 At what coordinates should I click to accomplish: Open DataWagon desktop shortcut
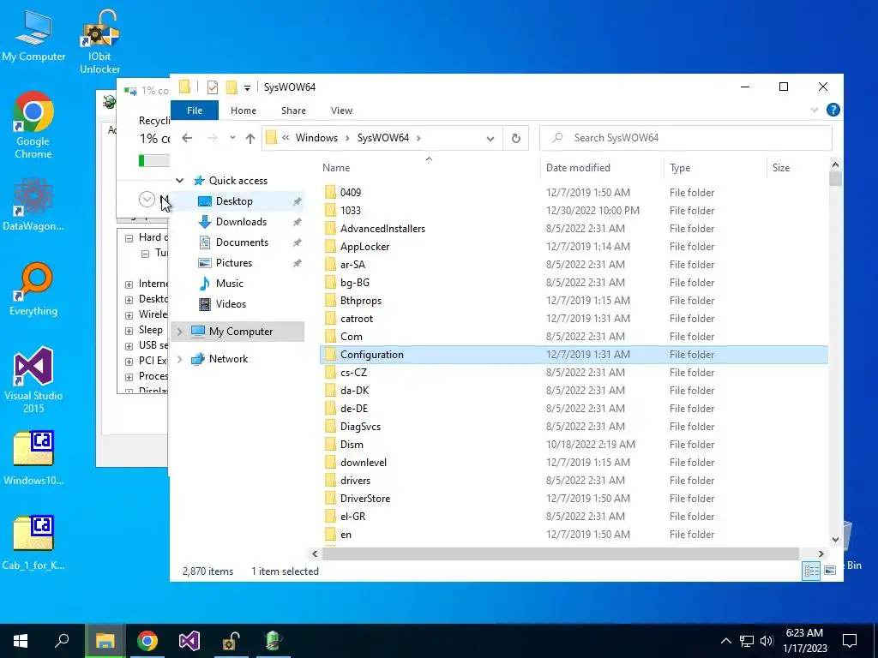pos(33,205)
